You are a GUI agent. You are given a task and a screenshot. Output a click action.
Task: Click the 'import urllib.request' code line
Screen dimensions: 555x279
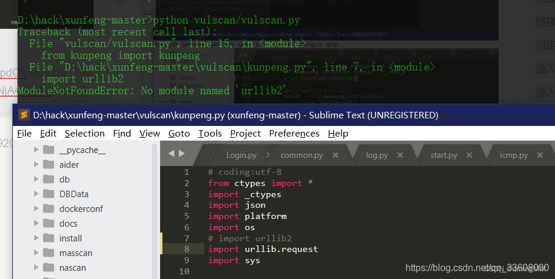coord(263,249)
